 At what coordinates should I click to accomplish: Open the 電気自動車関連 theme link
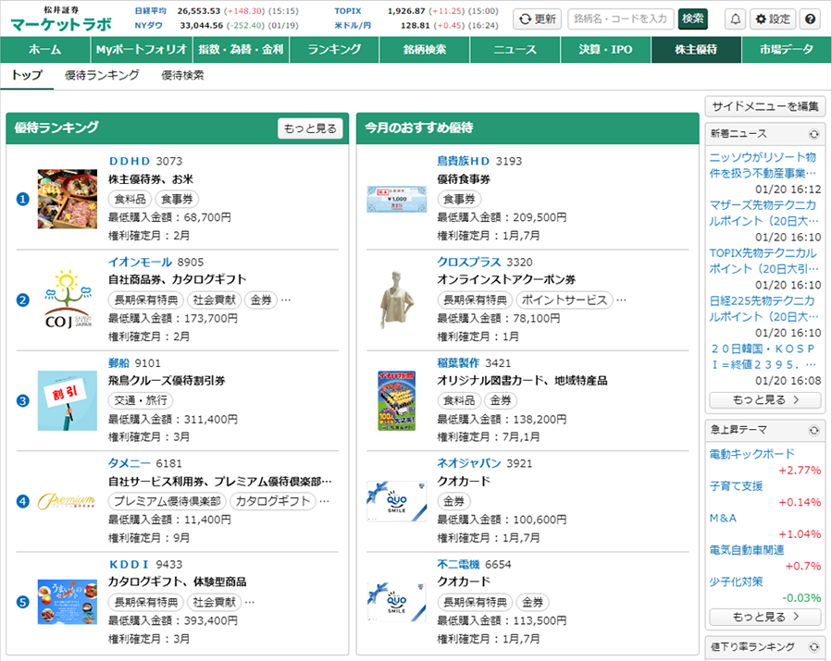click(x=747, y=550)
